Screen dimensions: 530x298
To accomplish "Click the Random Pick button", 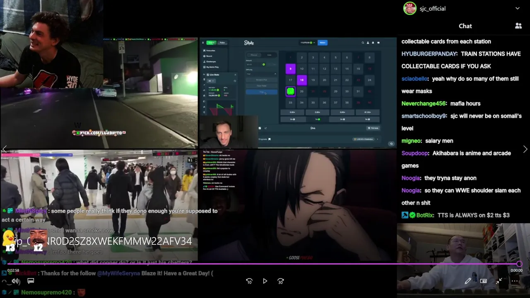I will (x=261, y=80).
